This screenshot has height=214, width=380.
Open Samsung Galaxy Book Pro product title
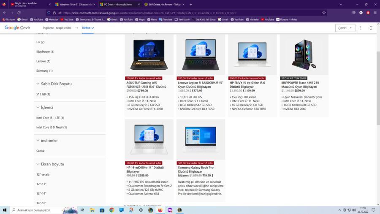point(196,170)
